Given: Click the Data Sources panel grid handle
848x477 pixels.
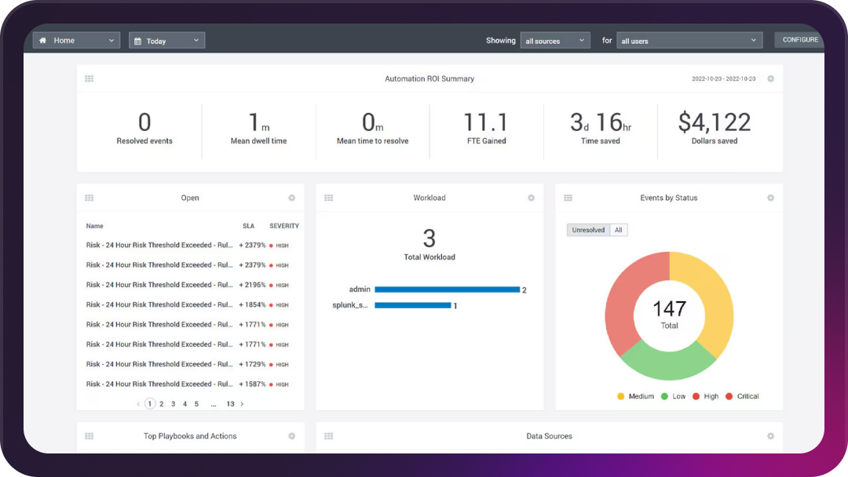Looking at the screenshot, I should pos(328,436).
